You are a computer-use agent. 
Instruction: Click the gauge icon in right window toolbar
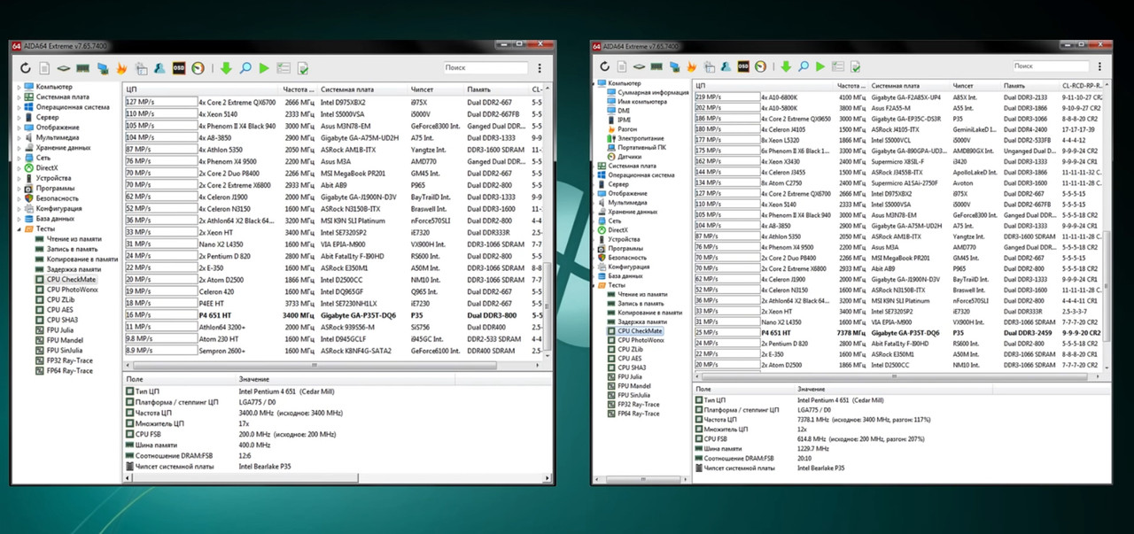(x=761, y=66)
